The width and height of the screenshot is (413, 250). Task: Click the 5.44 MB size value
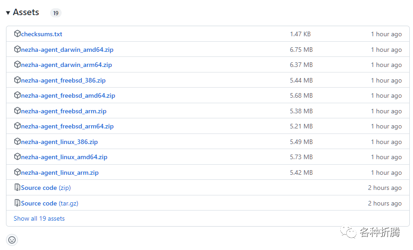click(x=301, y=80)
